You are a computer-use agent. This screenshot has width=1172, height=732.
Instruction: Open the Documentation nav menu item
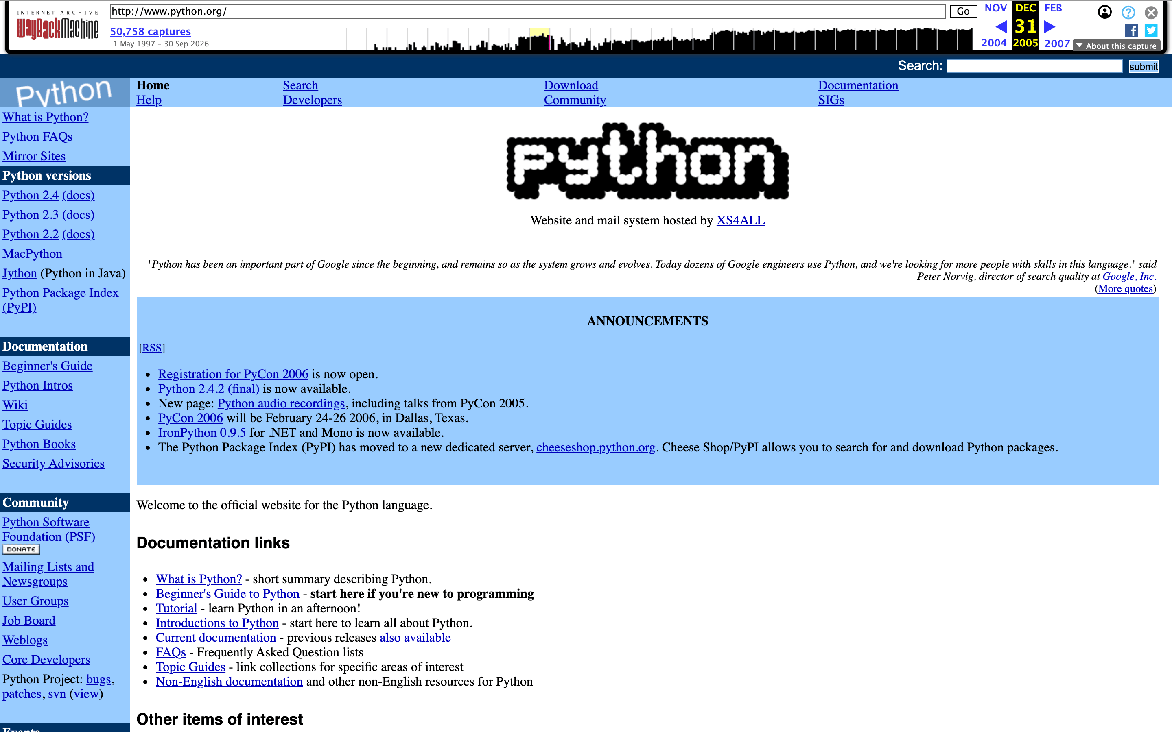(858, 85)
